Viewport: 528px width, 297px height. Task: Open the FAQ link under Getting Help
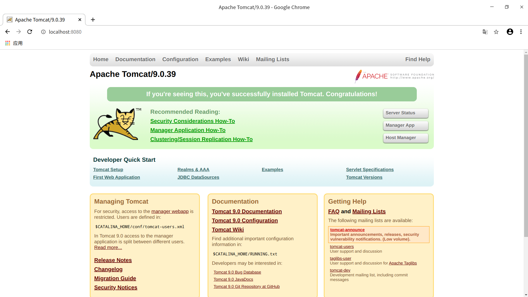[334, 211]
